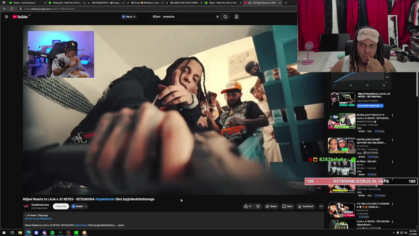The height and width of the screenshot is (236, 419).
Task: Open Spotify from the taskbar
Action: coord(52,233)
